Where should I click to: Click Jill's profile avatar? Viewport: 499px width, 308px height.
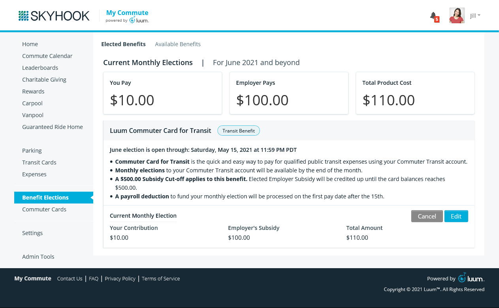click(457, 15)
